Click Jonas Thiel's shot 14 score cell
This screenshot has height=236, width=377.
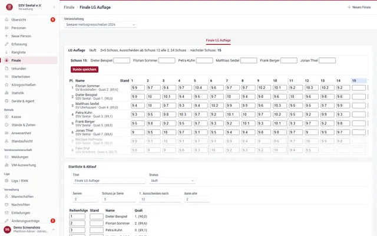click(x=343, y=132)
